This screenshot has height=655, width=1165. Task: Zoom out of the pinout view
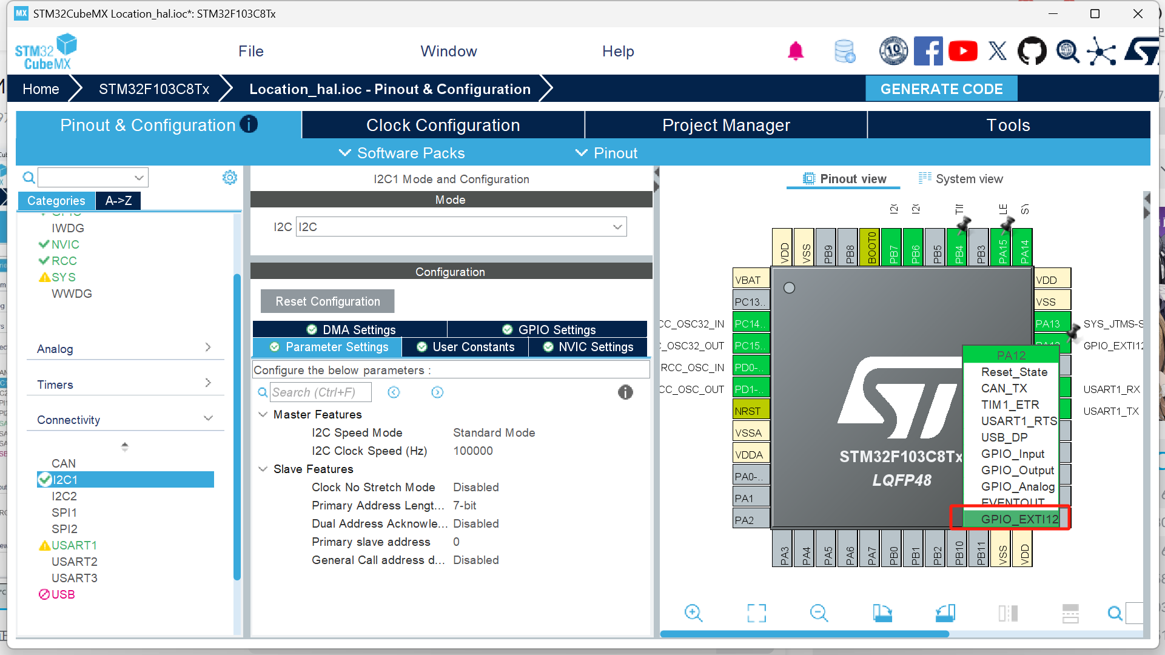coord(819,613)
